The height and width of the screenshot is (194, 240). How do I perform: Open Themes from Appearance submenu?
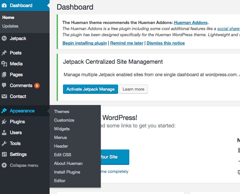[x=61, y=112]
